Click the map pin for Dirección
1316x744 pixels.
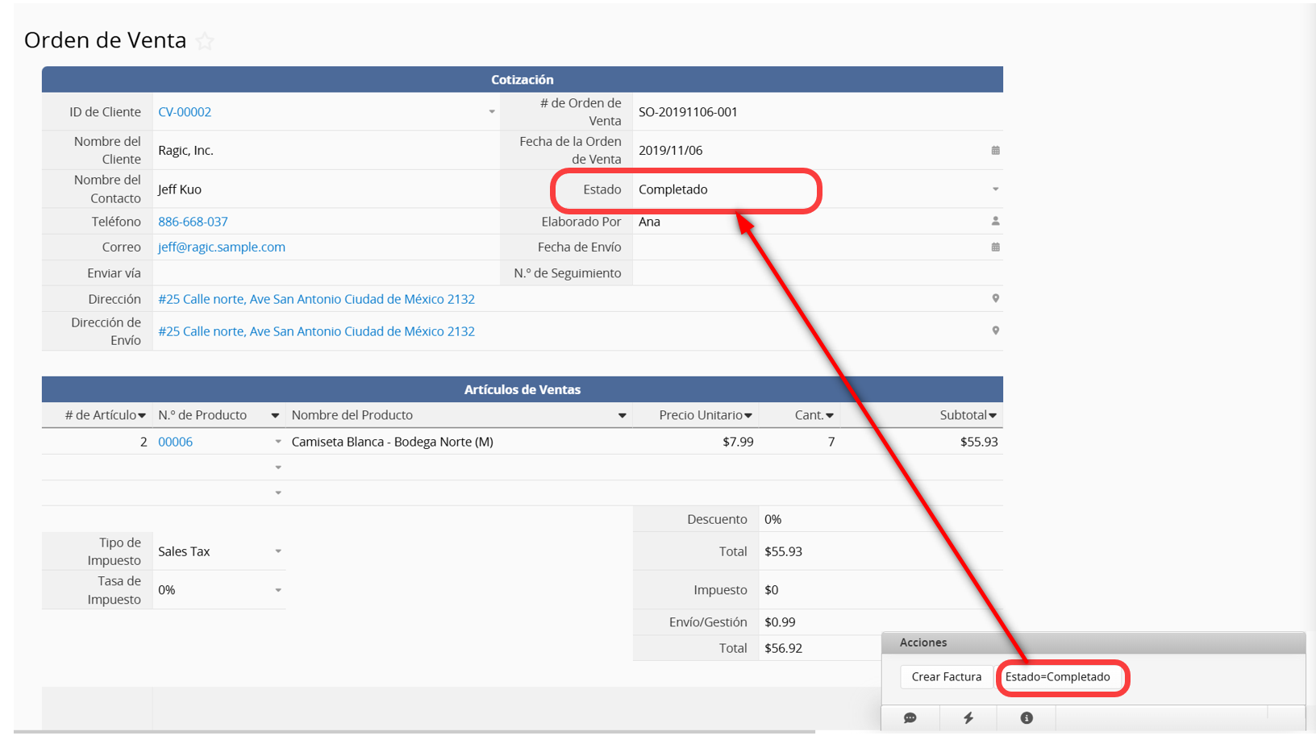pos(995,299)
